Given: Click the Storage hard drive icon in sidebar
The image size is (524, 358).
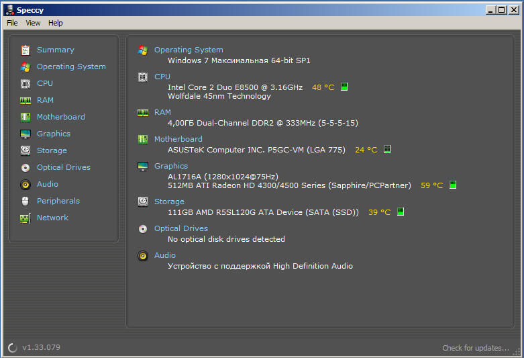Looking at the screenshot, I should [x=25, y=150].
